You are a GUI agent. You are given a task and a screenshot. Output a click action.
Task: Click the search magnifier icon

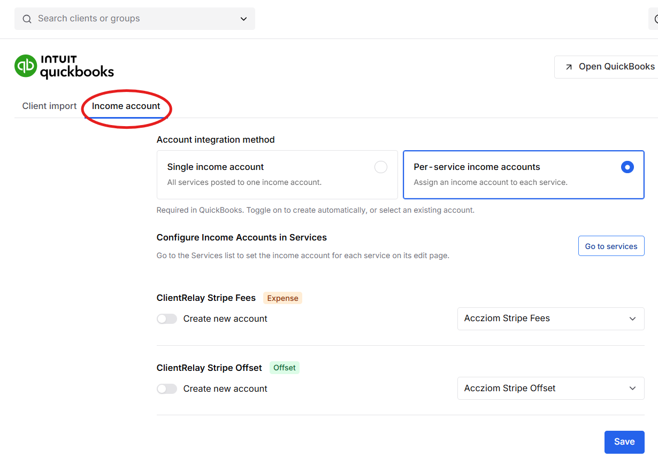(x=27, y=19)
